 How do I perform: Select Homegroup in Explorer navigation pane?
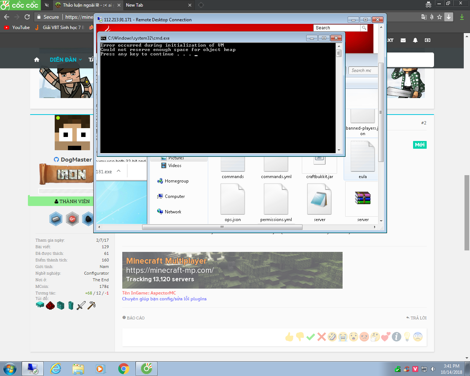pyautogui.click(x=173, y=181)
